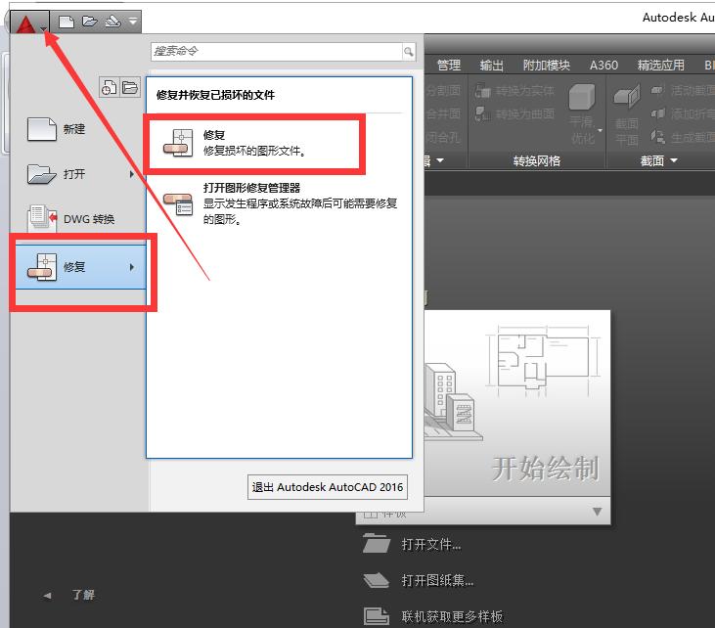Switch to the 管理 ribbon tab

click(449, 66)
